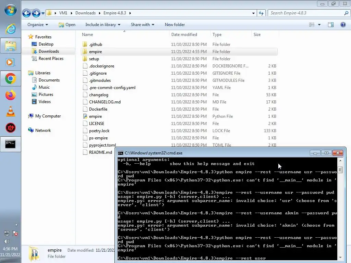Click the change view icon
Viewport: 351px width, 263px height.
pyautogui.click(x=312, y=25)
